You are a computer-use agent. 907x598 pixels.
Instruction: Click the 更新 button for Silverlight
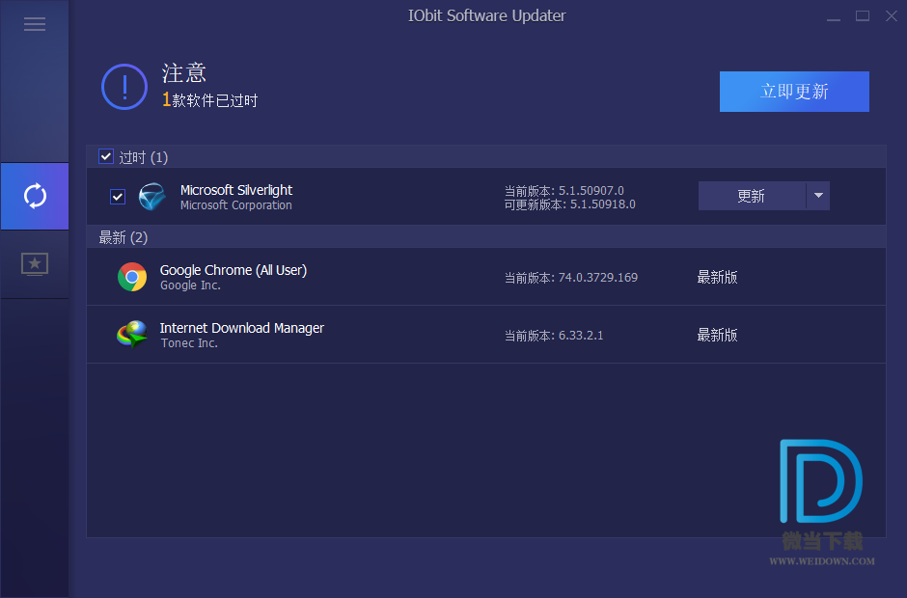tap(752, 196)
